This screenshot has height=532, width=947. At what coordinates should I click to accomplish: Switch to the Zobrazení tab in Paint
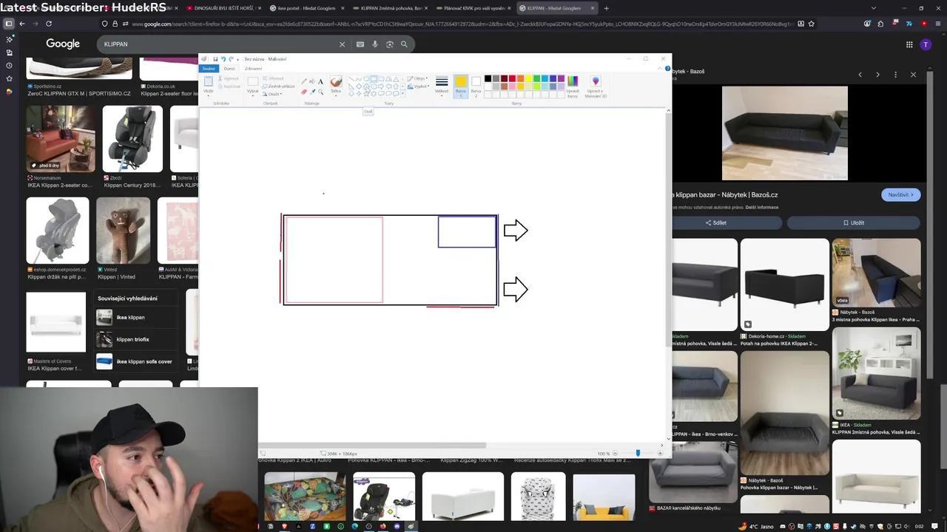coord(253,69)
